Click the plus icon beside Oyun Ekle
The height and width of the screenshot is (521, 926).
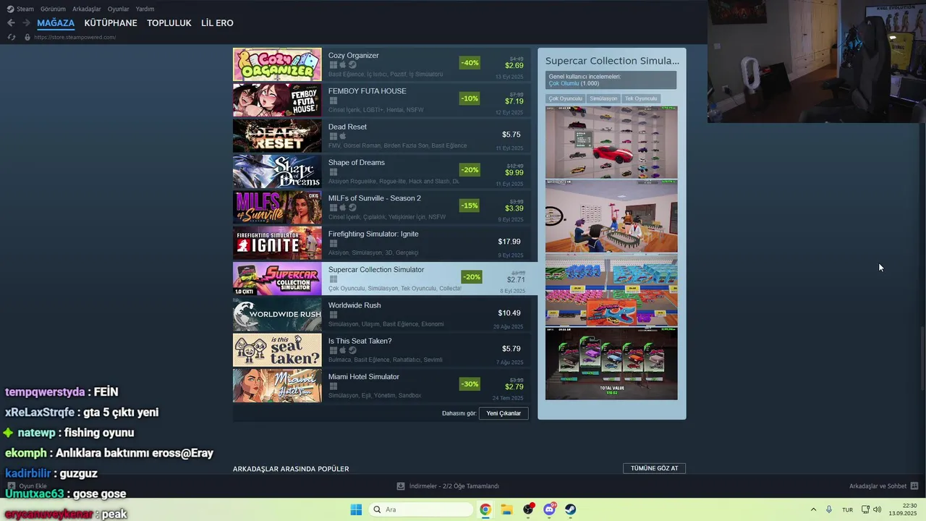tap(12, 486)
